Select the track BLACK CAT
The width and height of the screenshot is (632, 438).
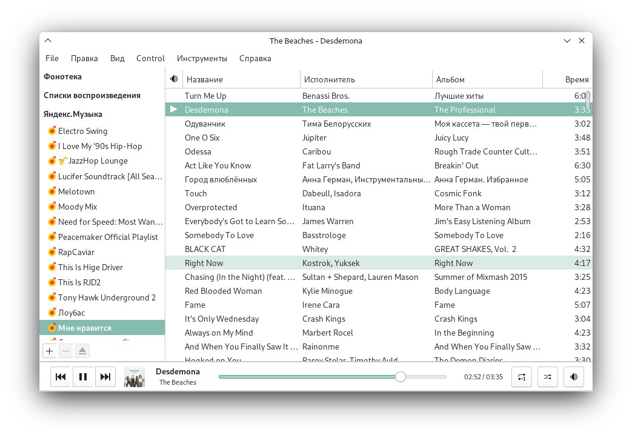tap(379, 249)
